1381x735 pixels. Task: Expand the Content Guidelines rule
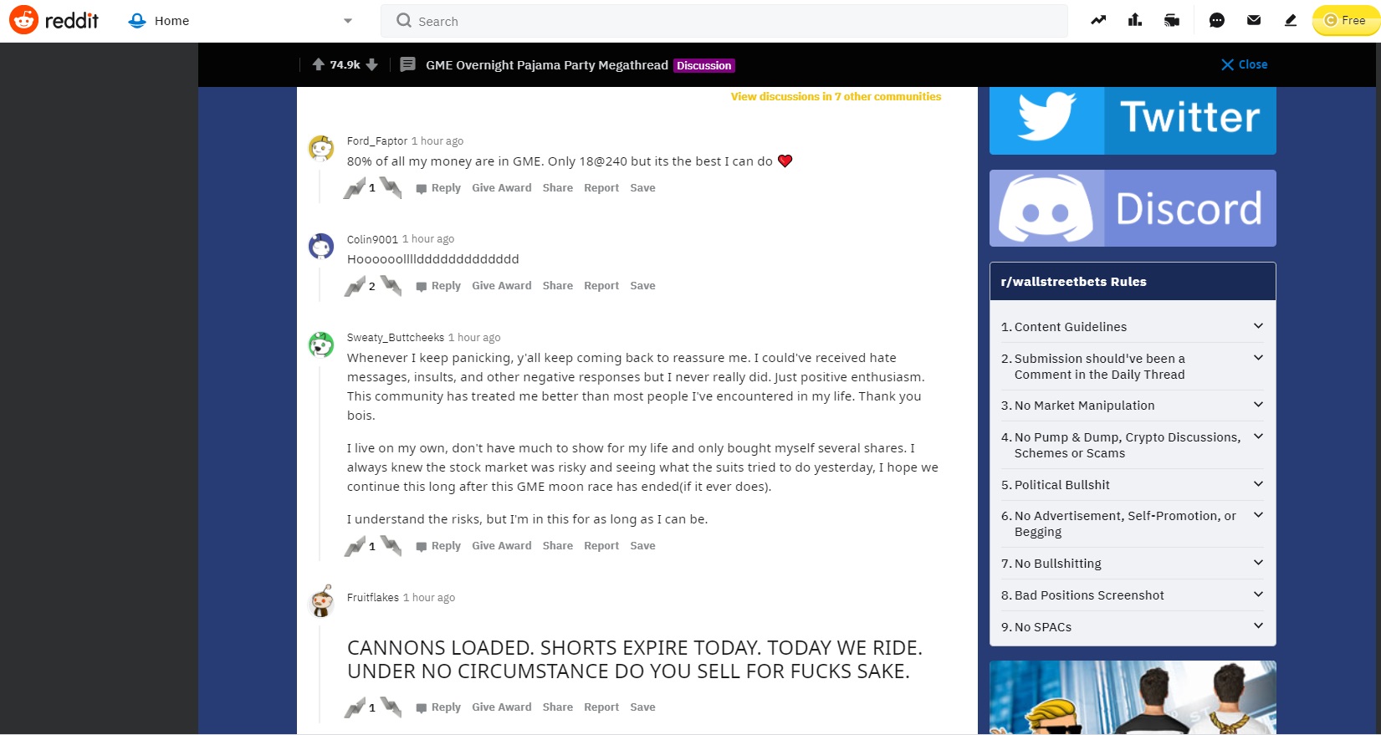click(x=1133, y=327)
